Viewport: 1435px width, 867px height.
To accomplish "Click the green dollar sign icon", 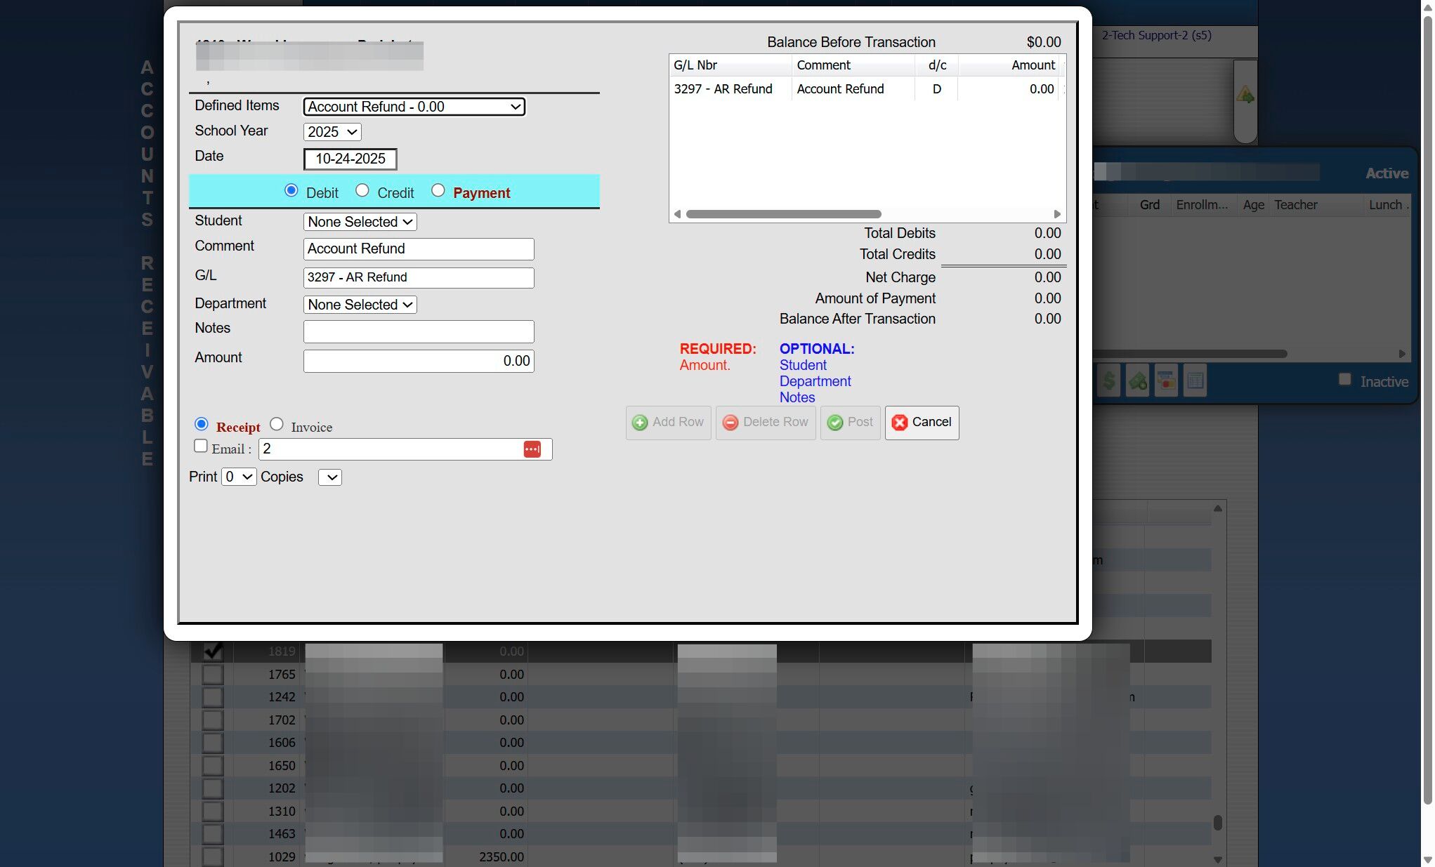I will pyautogui.click(x=1108, y=381).
